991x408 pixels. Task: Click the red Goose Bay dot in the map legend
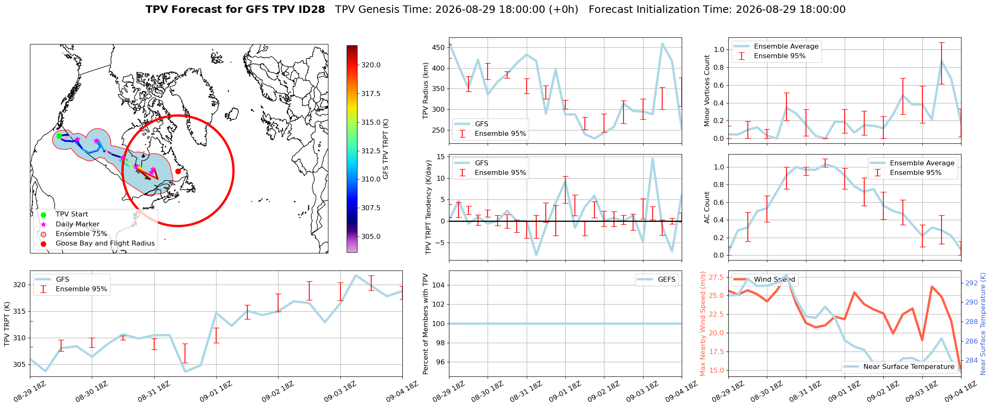43,244
